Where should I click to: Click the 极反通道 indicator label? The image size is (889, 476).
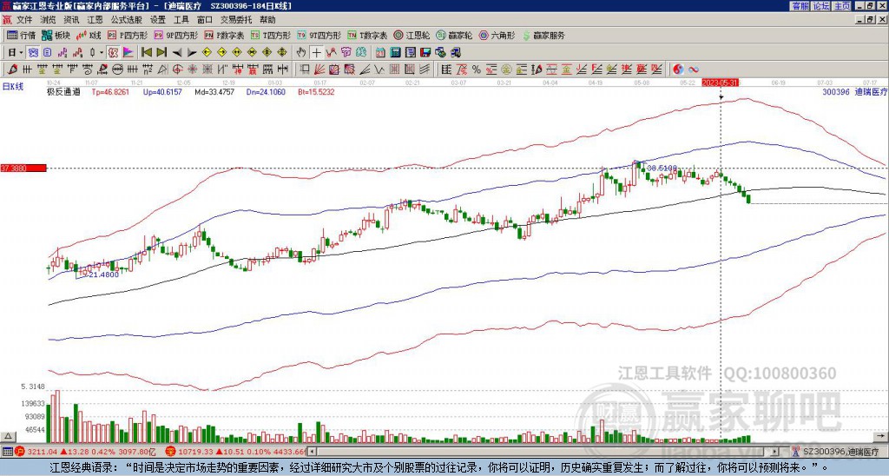(x=63, y=92)
